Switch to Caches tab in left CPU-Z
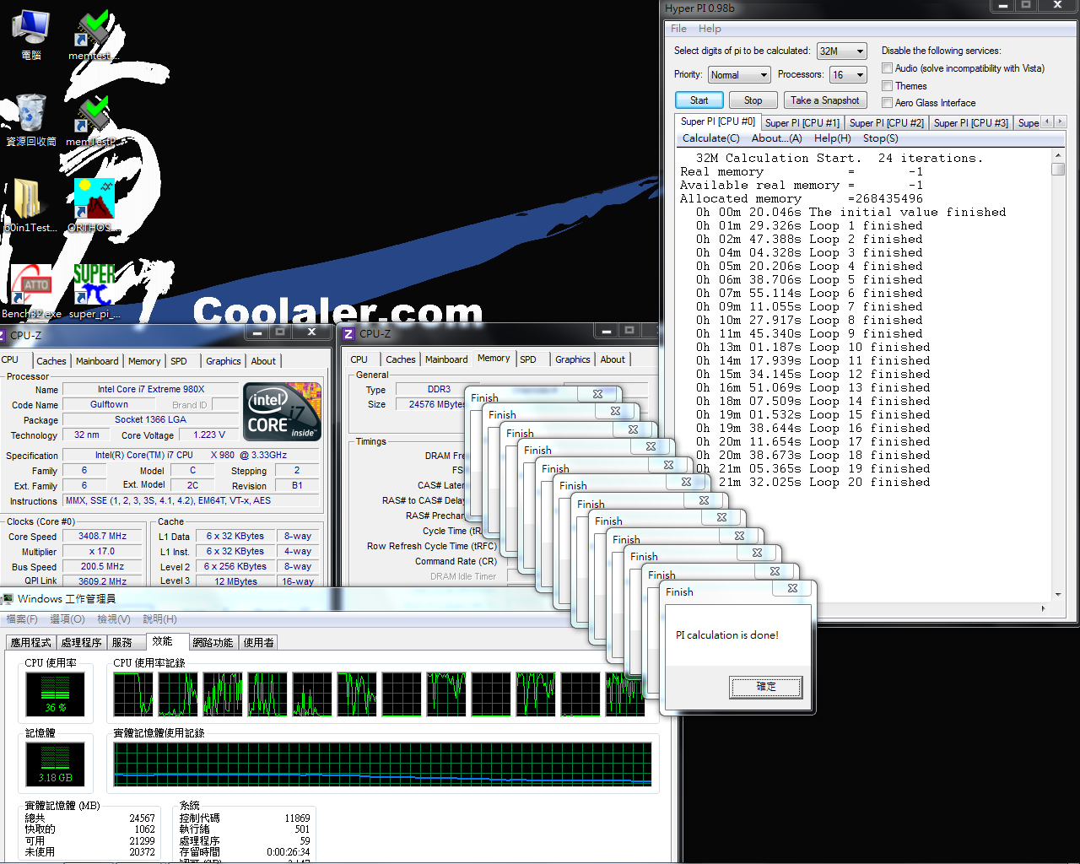 pyautogui.click(x=51, y=361)
